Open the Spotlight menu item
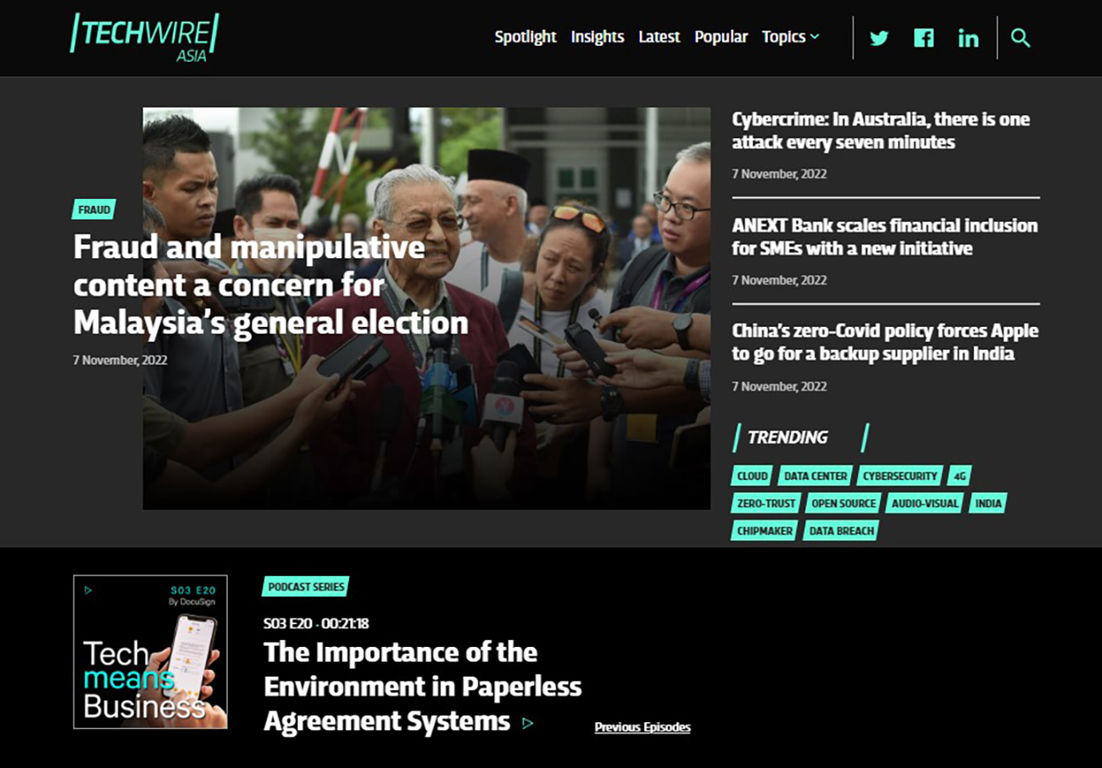Viewport: 1102px width, 768px height. (x=526, y=37)
